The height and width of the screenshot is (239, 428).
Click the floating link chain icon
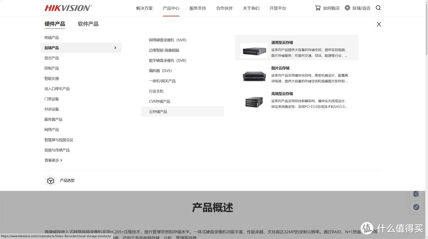(416, 207)
